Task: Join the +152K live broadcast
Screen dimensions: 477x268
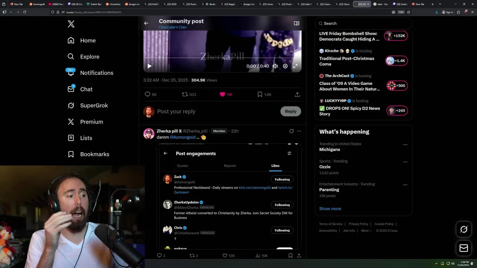Action: [x=396, y=36]
